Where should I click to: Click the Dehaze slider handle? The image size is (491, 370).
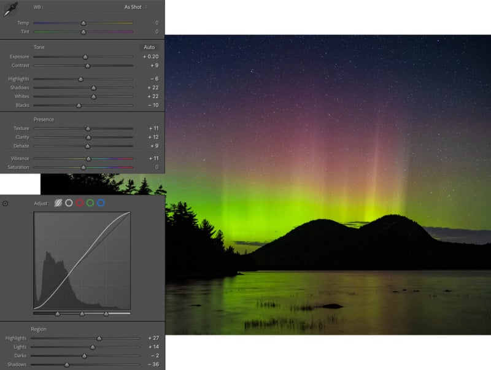point(87,146)
